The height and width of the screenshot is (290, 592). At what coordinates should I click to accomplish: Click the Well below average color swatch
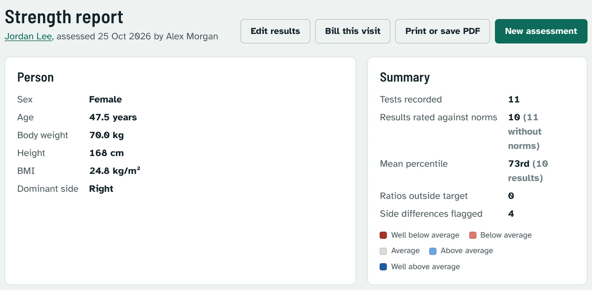point(383,235)
